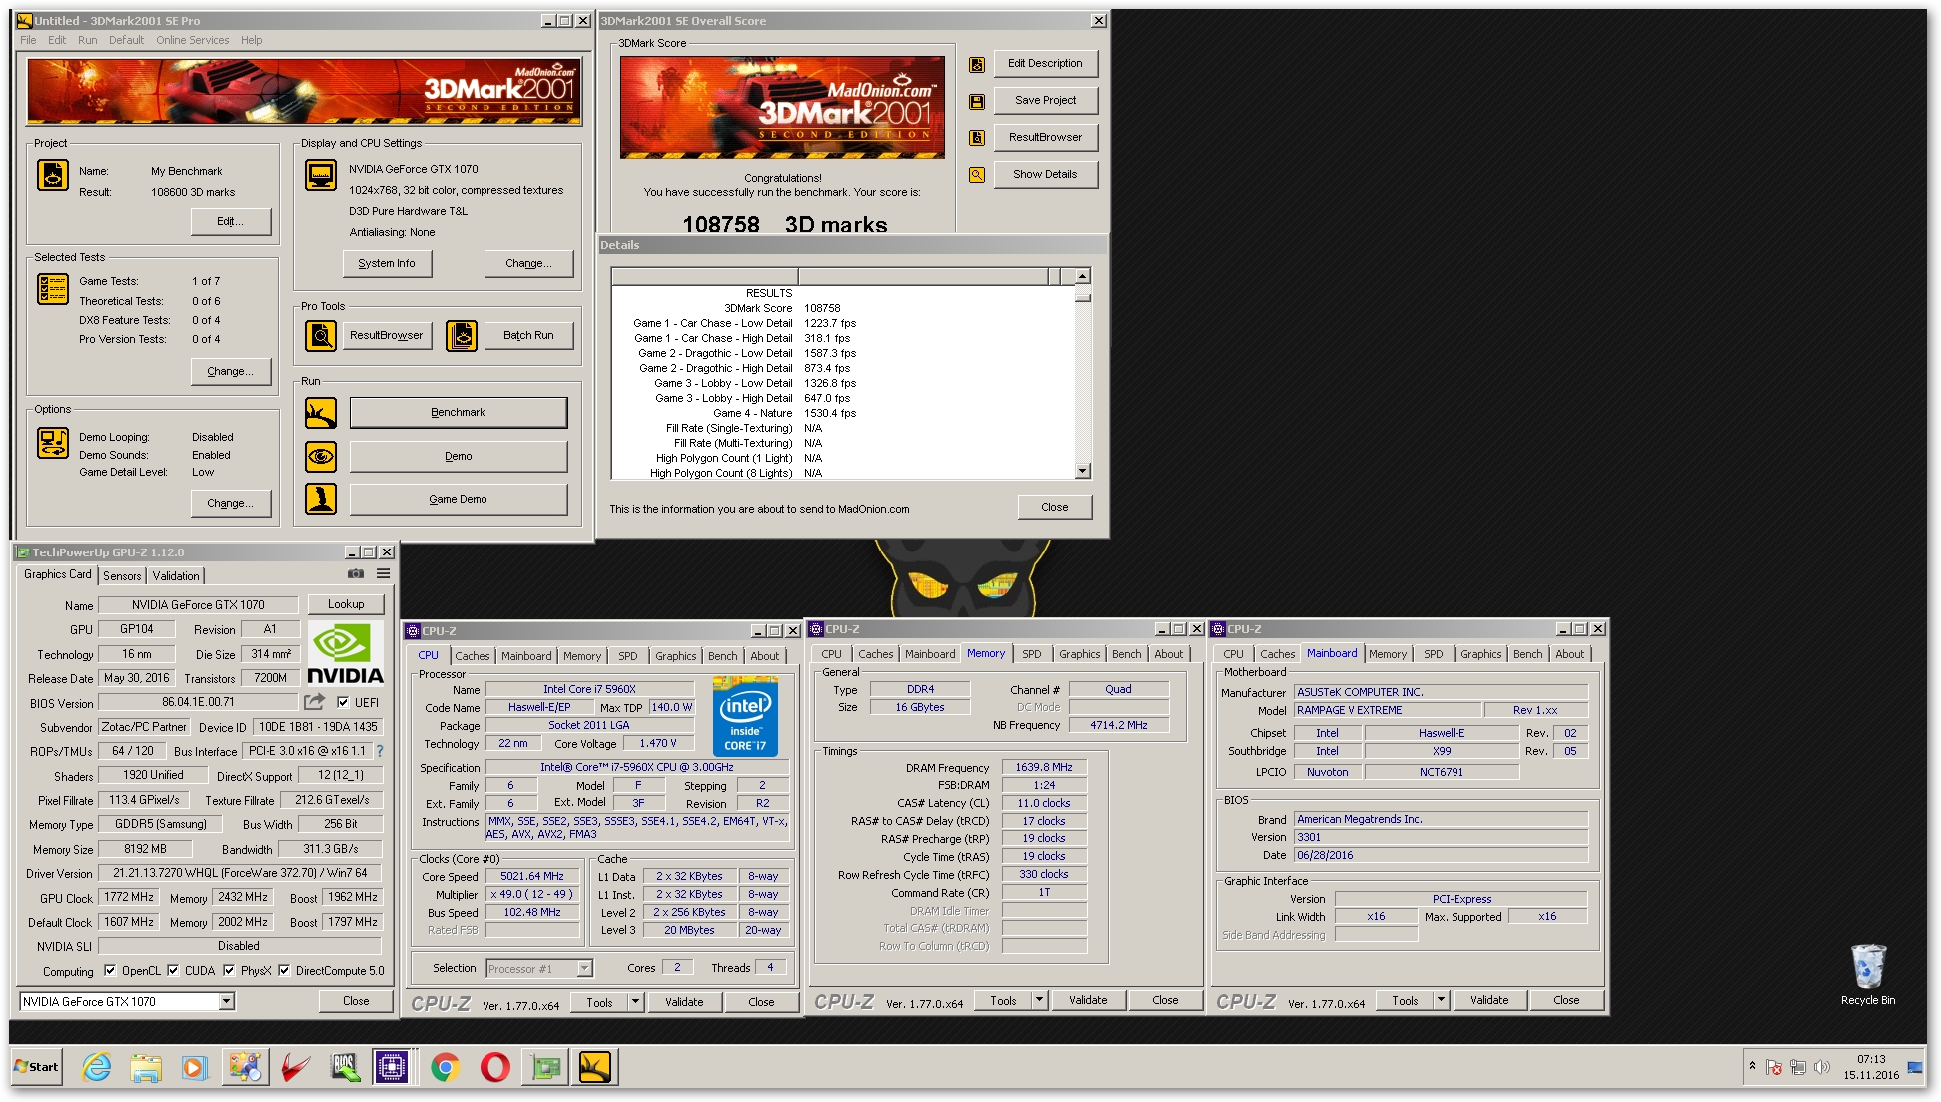Viewport: 1941px width, 1102px height.
Task: Click the ResultBrowser icon in score window
Action: [977, 138]
